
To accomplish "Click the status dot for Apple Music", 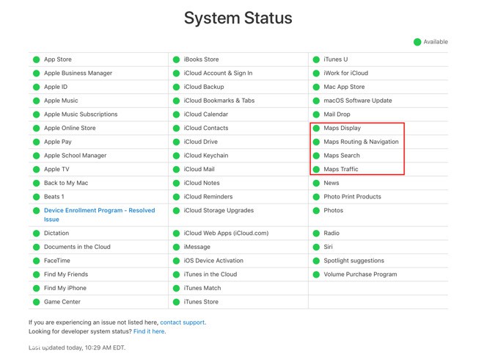I will point(36,101).
